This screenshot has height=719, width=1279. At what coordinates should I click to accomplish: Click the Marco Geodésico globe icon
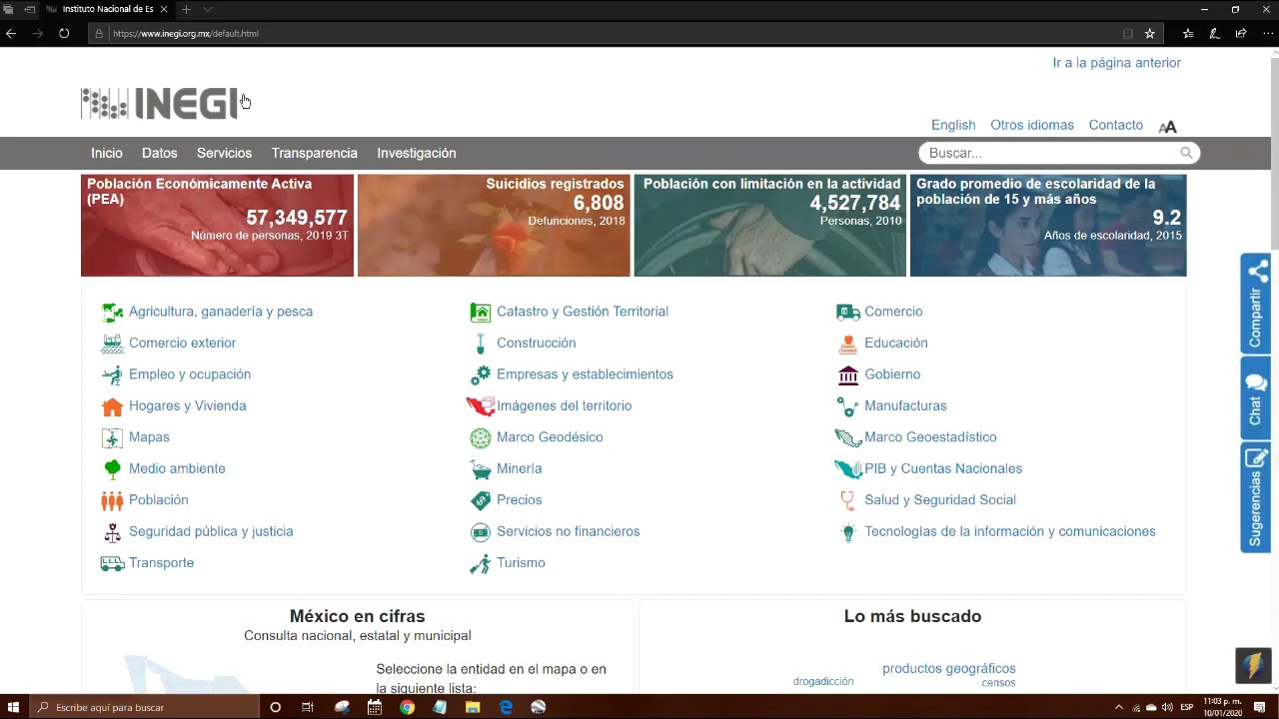coord(481,437)
